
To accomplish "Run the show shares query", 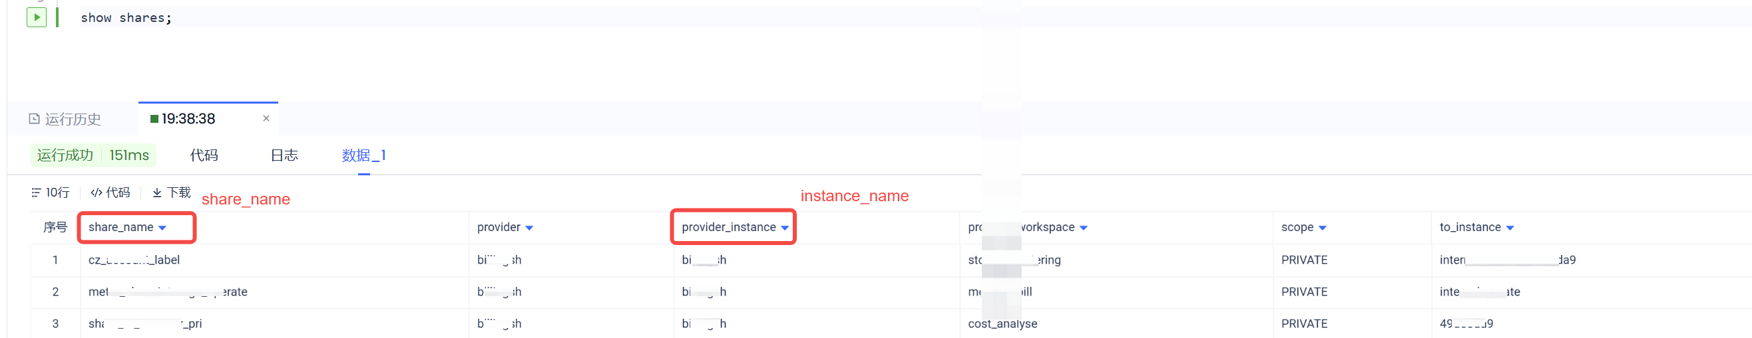I will coord(36,17).
